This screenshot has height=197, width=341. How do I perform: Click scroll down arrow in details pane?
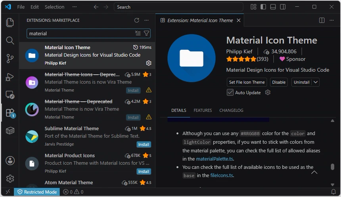tap(332, 185)
